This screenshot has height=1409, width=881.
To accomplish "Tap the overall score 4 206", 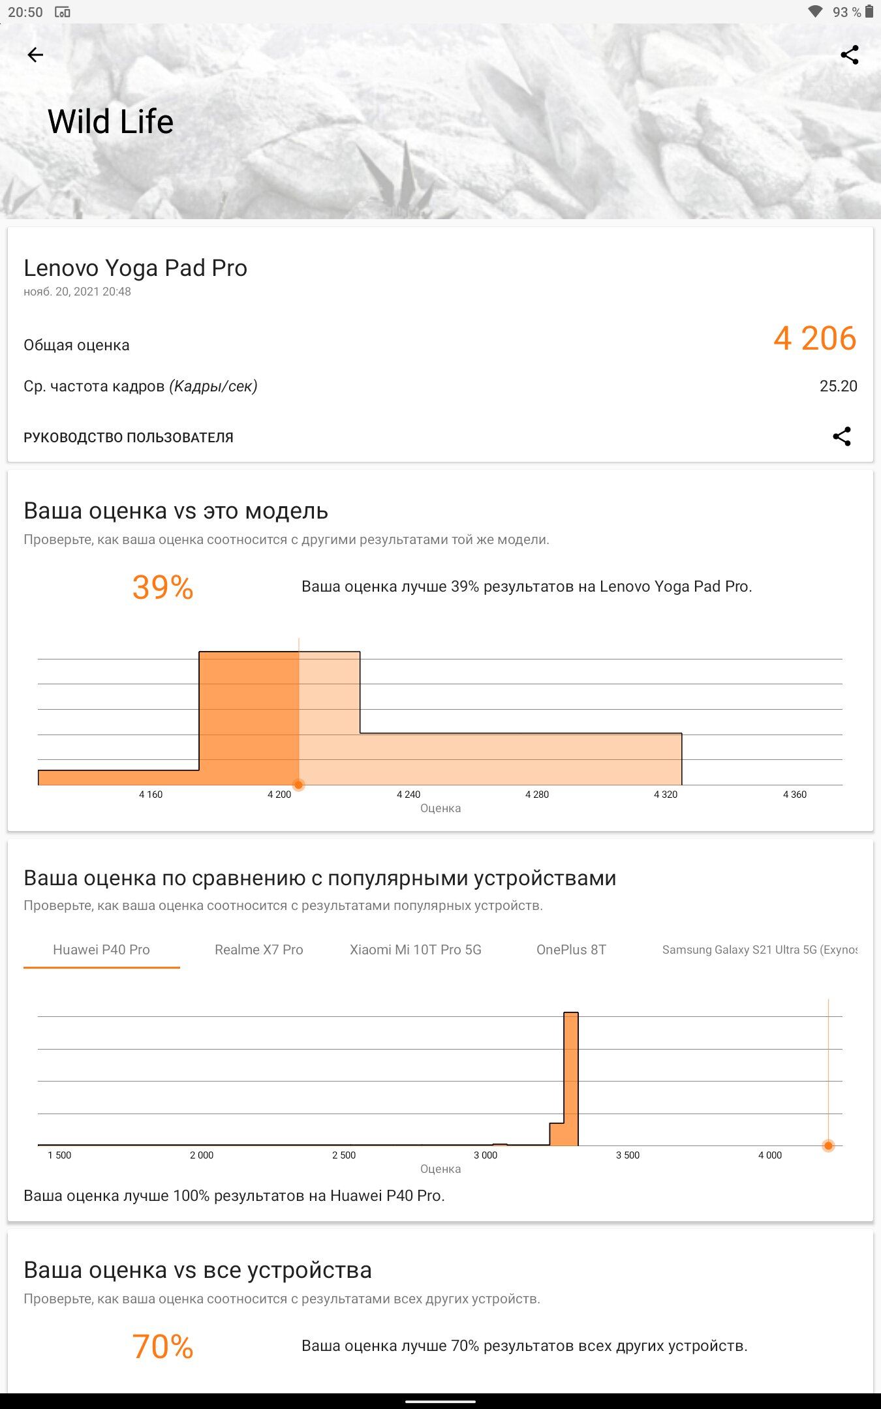I will [814, 339].
